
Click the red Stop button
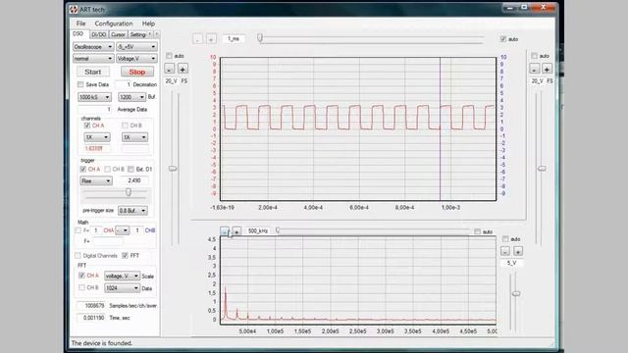[137, 72]
